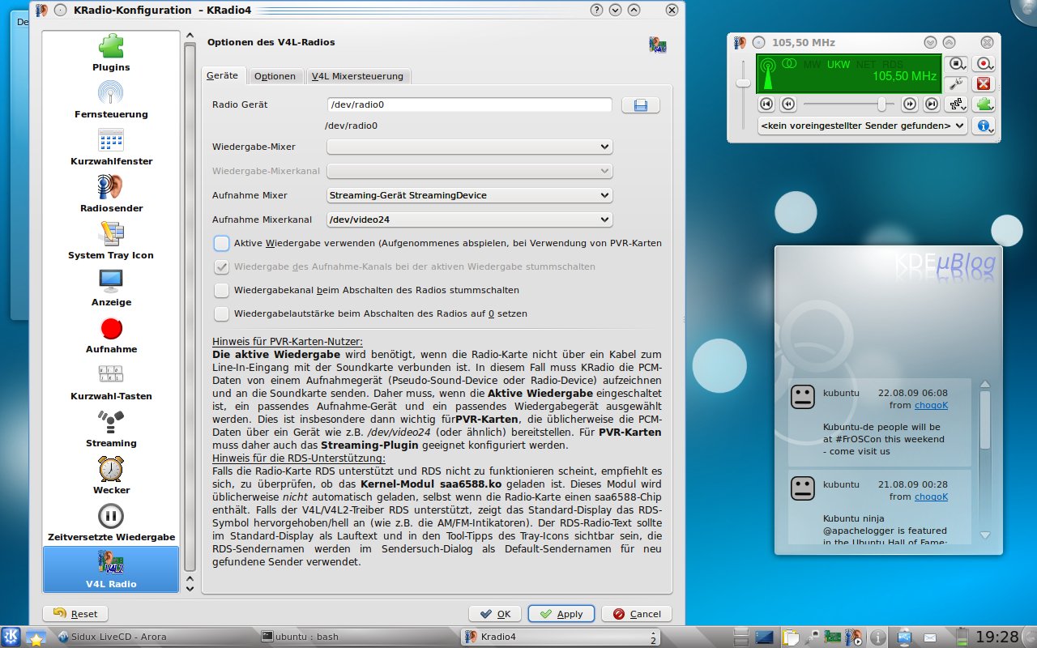Open station search menu in radio widget
This screenshot has width=1037, height=648.
coord(958,104)
